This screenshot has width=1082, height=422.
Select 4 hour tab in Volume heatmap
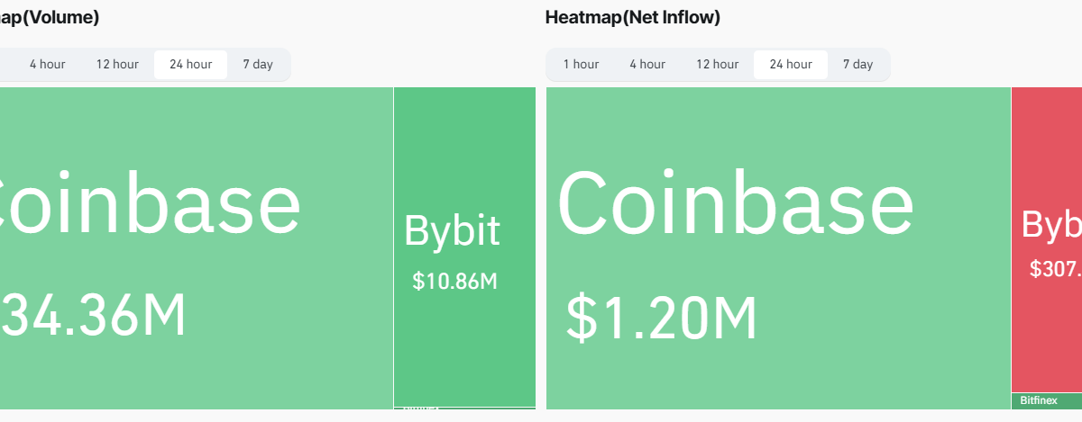[x=47, y=64]
